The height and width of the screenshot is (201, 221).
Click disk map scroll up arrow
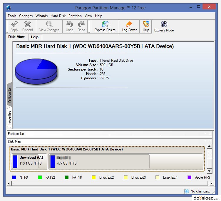(x=210, y=146)
